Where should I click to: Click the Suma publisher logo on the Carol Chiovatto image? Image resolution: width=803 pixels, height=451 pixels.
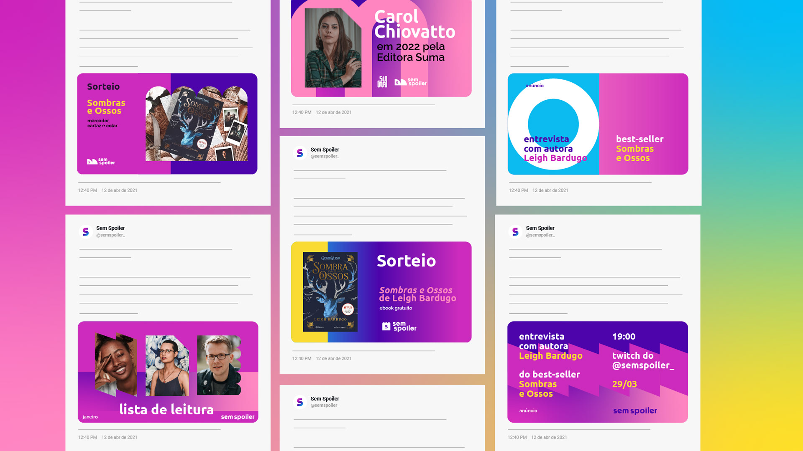[382, 81]
